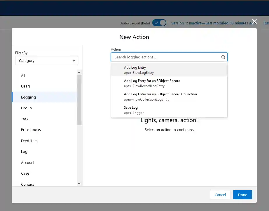The image size is (269, 211).
Task: Select the All category filter
Action: 23,75
